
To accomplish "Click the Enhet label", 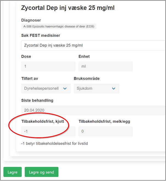I will coord(84,56).
